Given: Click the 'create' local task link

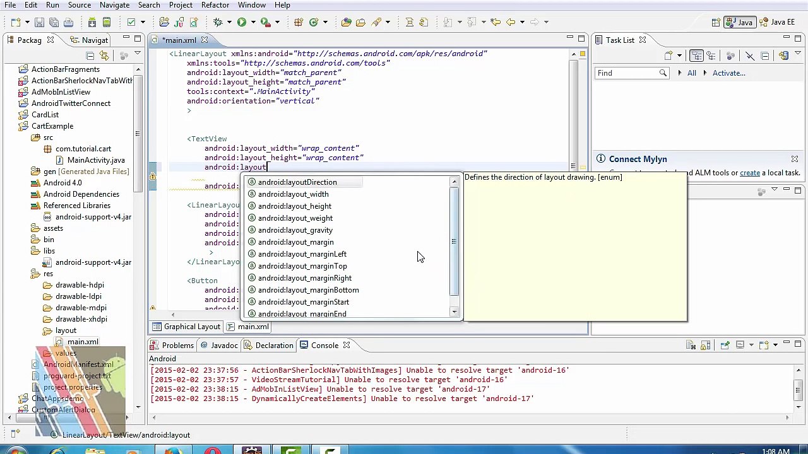Looking at the screenshot, I should pos(750,173).
